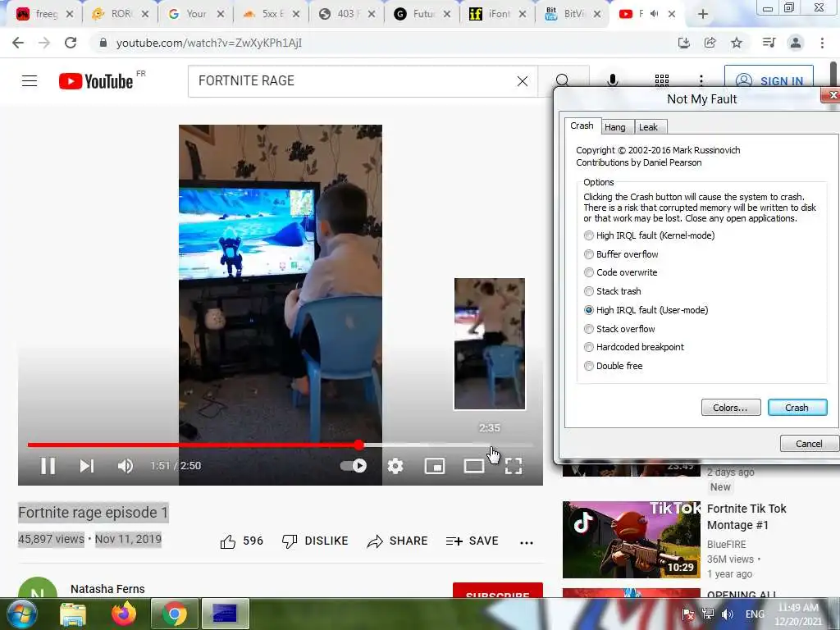840x630 pixels.
Task: Activate miniplayer mode icon
Action: tap(435, 466)
